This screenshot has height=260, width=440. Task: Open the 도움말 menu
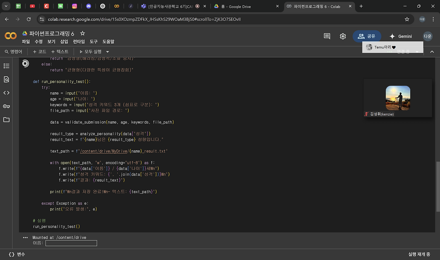tap(108, 42)
